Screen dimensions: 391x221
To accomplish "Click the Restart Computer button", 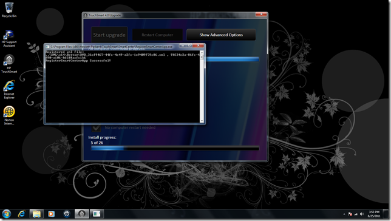I will coord(157,35).
